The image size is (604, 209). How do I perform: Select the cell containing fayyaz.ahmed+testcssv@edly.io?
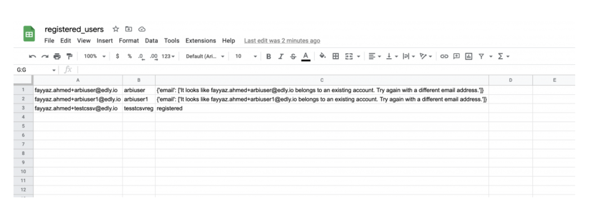pos(78,108)
